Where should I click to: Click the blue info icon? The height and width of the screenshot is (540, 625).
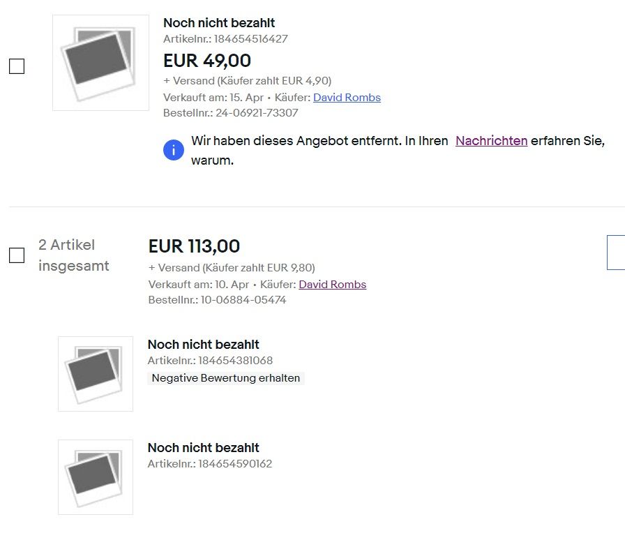click(x=174, y=150)
